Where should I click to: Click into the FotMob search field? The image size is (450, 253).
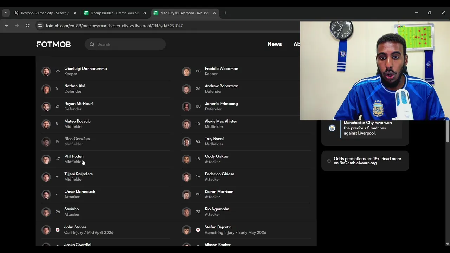(128, 44)
